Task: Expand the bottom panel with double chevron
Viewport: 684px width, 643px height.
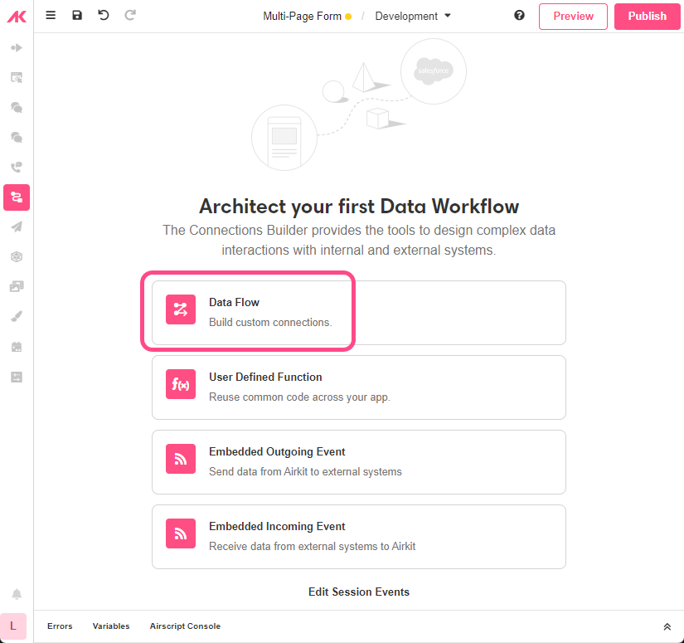Action: (667, 627)
